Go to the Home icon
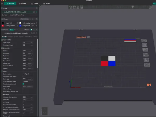 click(x=2, y=4)
